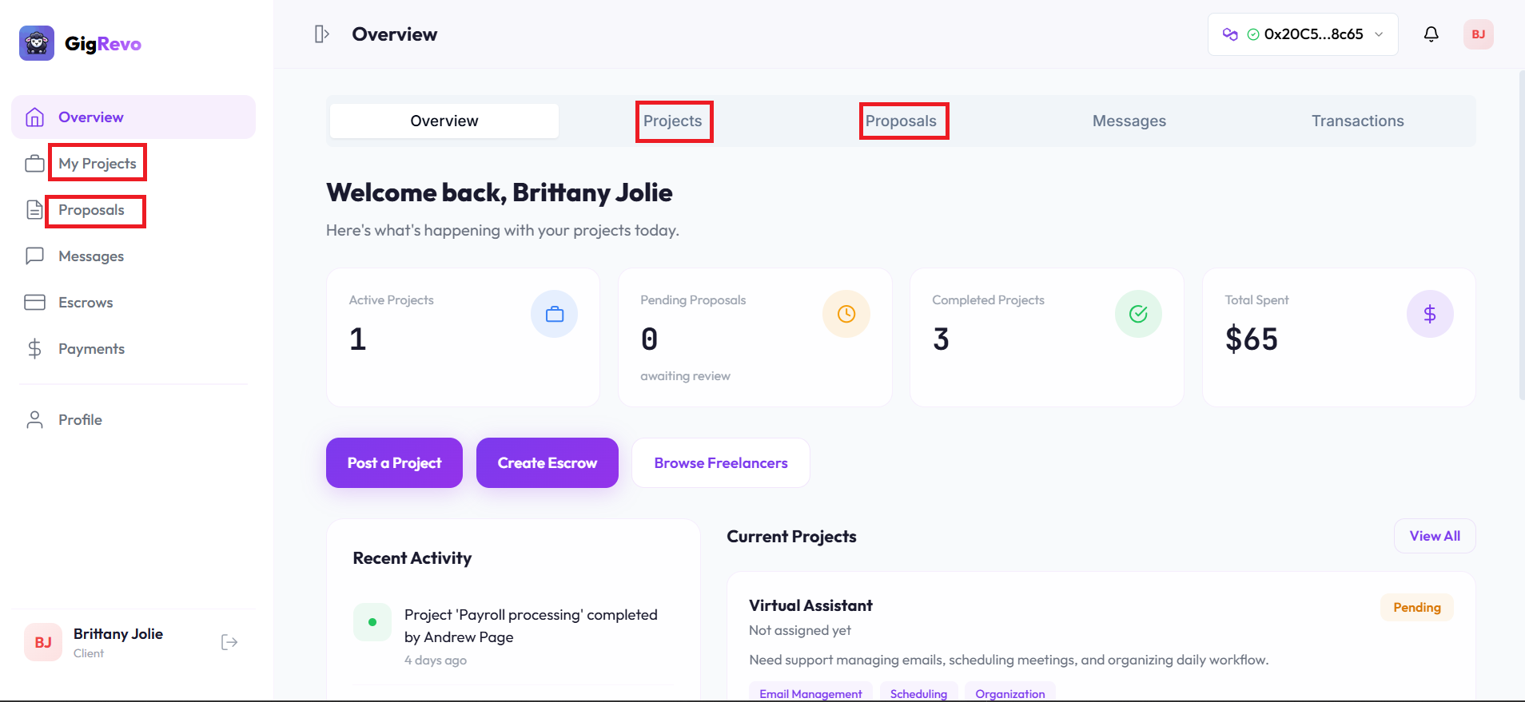Switch to the Overview tab
Viewport: 1525px width, 702px height.
pyautogui.click(x=444, y=121)
